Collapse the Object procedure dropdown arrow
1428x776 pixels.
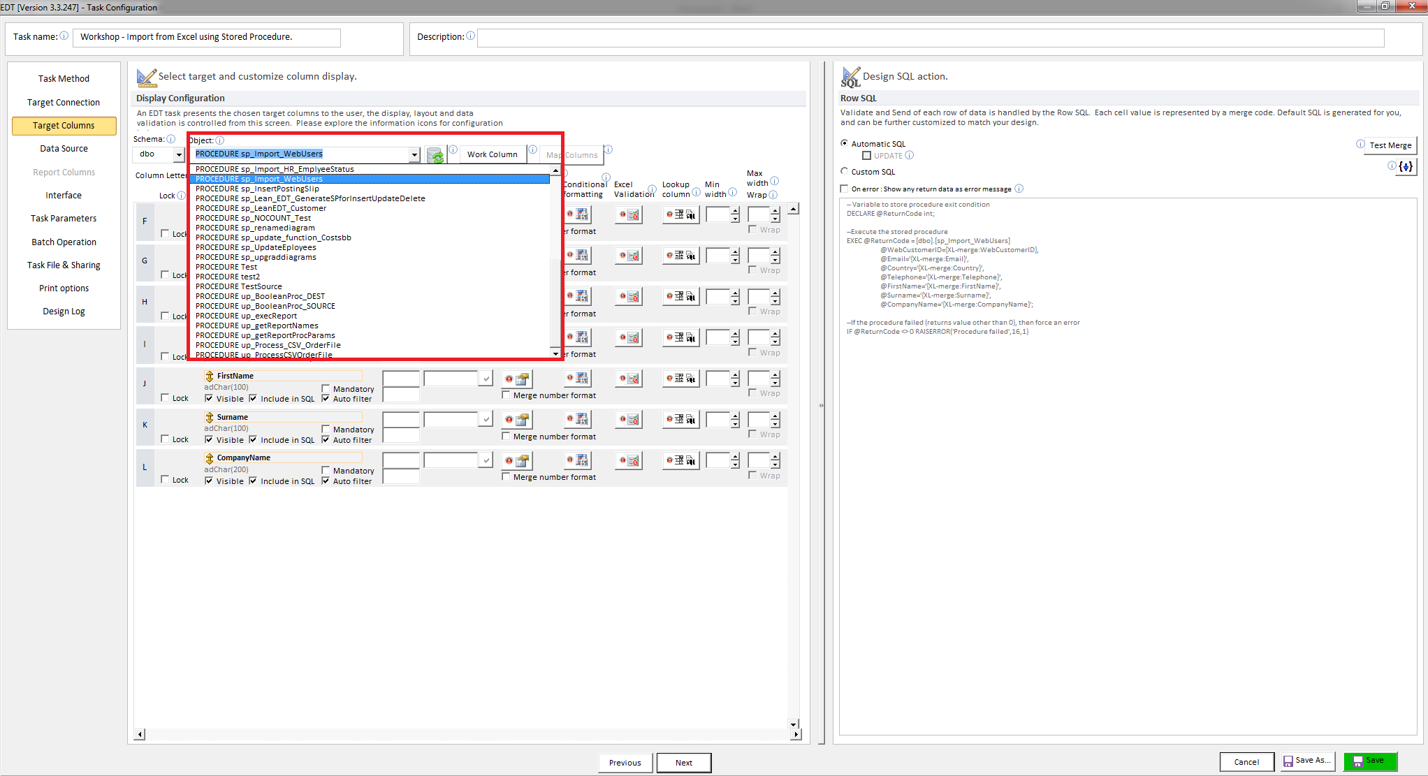pyautogui.click(x=414, y=154)
